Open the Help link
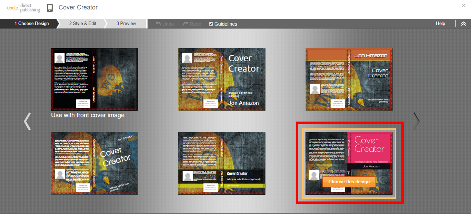 point(440,23)
